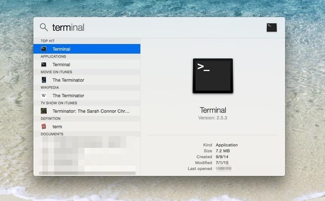The width and height of the screenshot is (325, 201).
Task: Click the Terminal icon in the Top Hit row
Action: point(44,49)
